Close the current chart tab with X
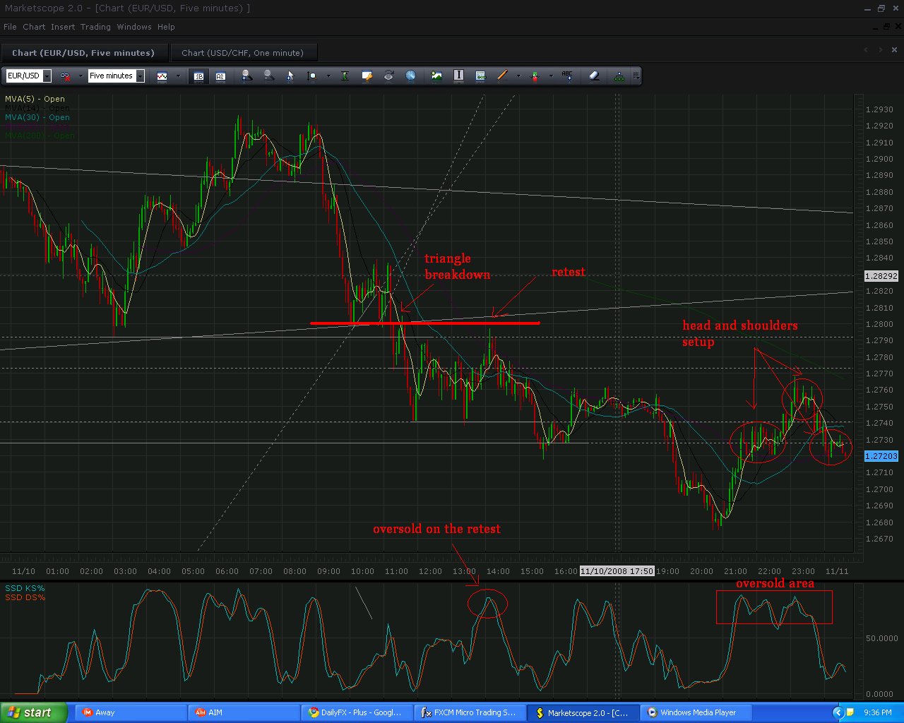904x723 pixels. (x=895, y=50)
